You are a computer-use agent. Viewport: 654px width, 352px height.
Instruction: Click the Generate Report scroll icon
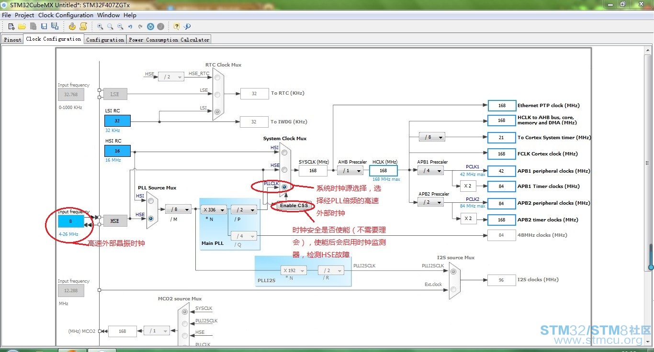click(83, 26)
